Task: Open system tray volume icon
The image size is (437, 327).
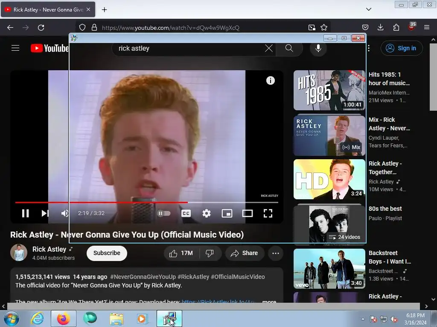Action: click(x=394, y=319)
